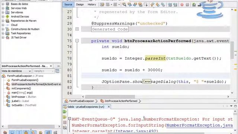Select FormPruebaExcepcion() constructor member
238x134 pixels.
25,80
